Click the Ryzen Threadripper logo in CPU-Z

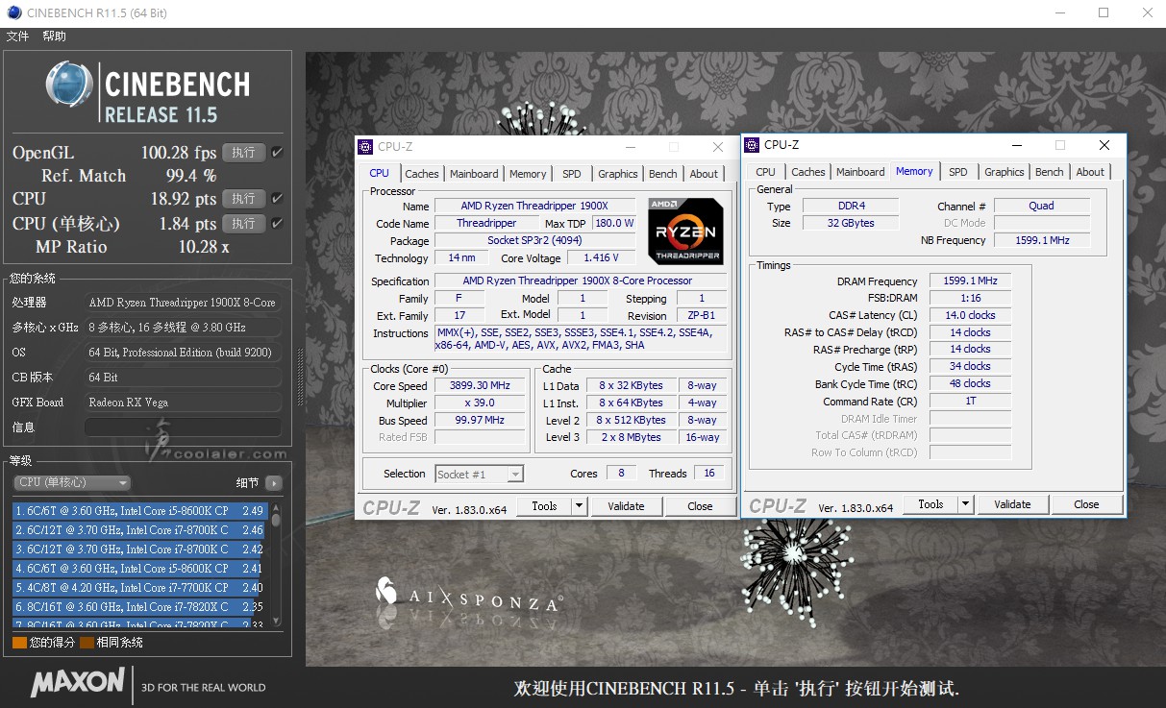(686, 231)
